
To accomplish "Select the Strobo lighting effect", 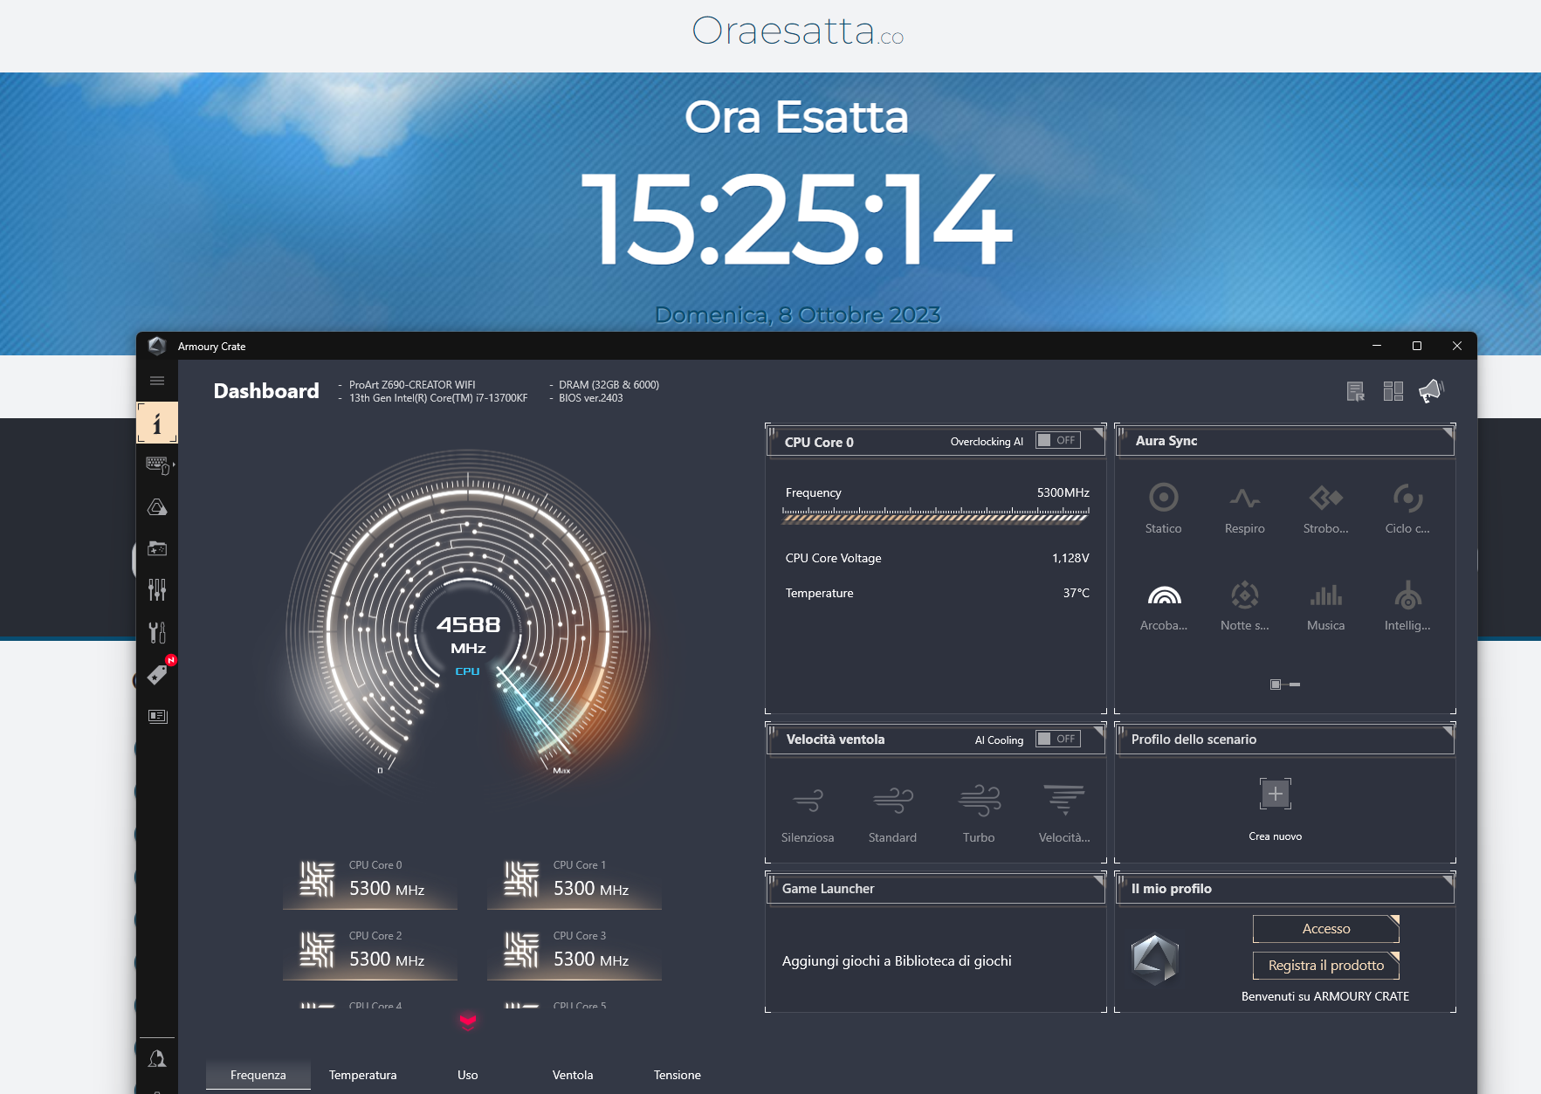I will (x=1326, y=508).
